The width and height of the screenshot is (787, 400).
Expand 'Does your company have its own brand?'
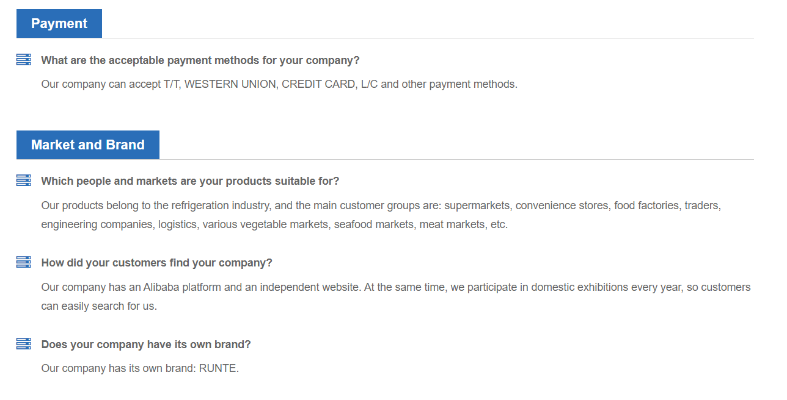pyautogui.click(x=146, y=345)
